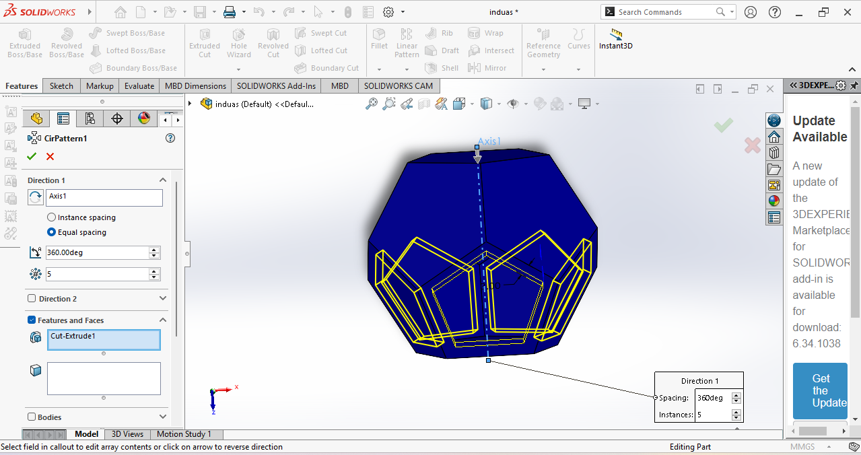The image size is (861, 455).
Task: Open the DimXpertManager crosshair tab icon
Action: [x=117, y=119]
